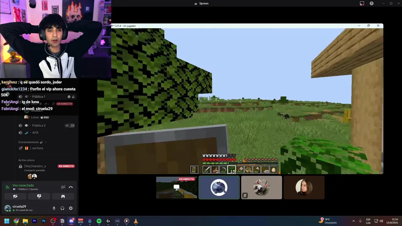Viewport: 402px width, 226px height.
Task: Restore the Minecraft stream window
Action: 368,26
